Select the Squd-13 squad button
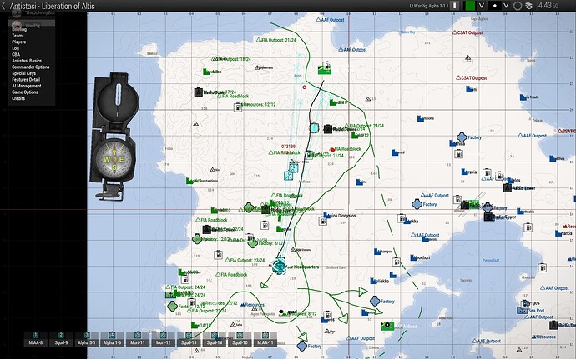576x359 pixels. coord(189,339)
